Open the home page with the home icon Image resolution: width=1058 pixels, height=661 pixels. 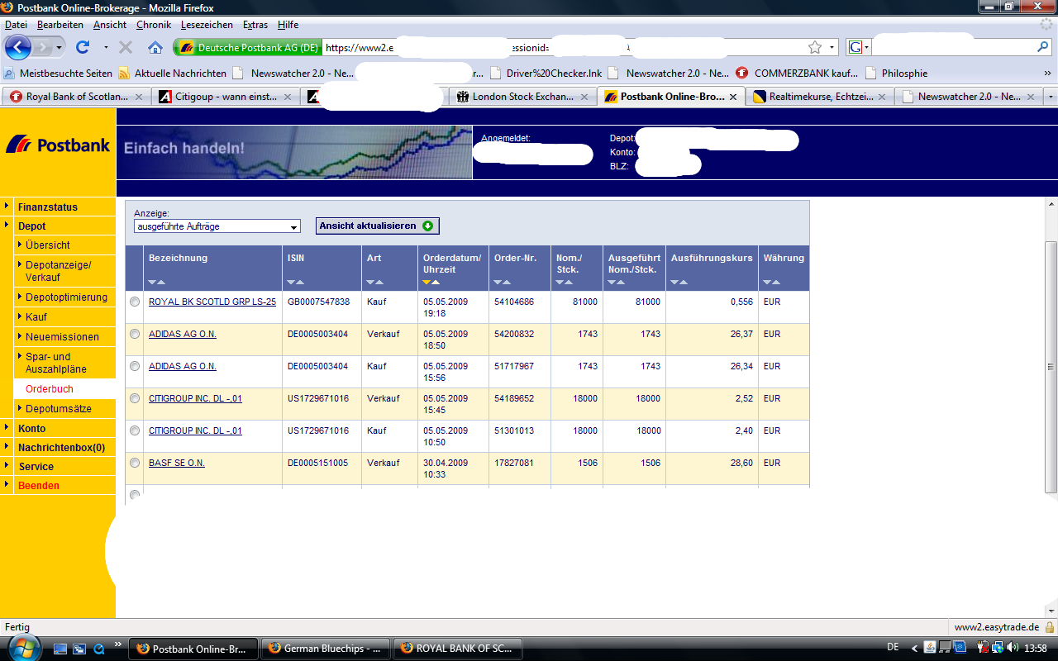[x=154, y=47]
